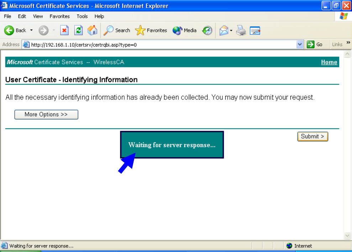This screenshot has height=252, width=352.
Task: Click the vertical scrollbar down arrow
Action: pos(347,236)
